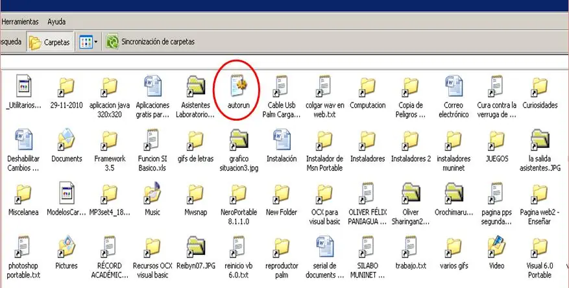Select the Video folder shortcut
This screenshot has height=288, width=569.
(496, 246)
